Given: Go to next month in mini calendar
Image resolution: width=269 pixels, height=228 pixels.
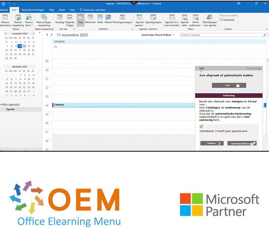Looking at the screenshot, I should [33, 33].
